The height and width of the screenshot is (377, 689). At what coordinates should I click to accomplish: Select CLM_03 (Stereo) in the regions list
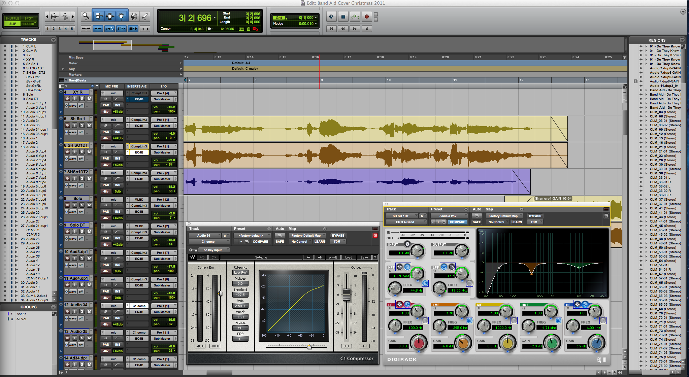(x=662, y=112)
